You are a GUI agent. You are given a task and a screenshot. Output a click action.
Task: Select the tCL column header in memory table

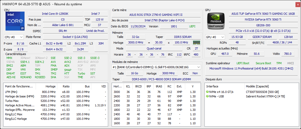coord(128,86)
